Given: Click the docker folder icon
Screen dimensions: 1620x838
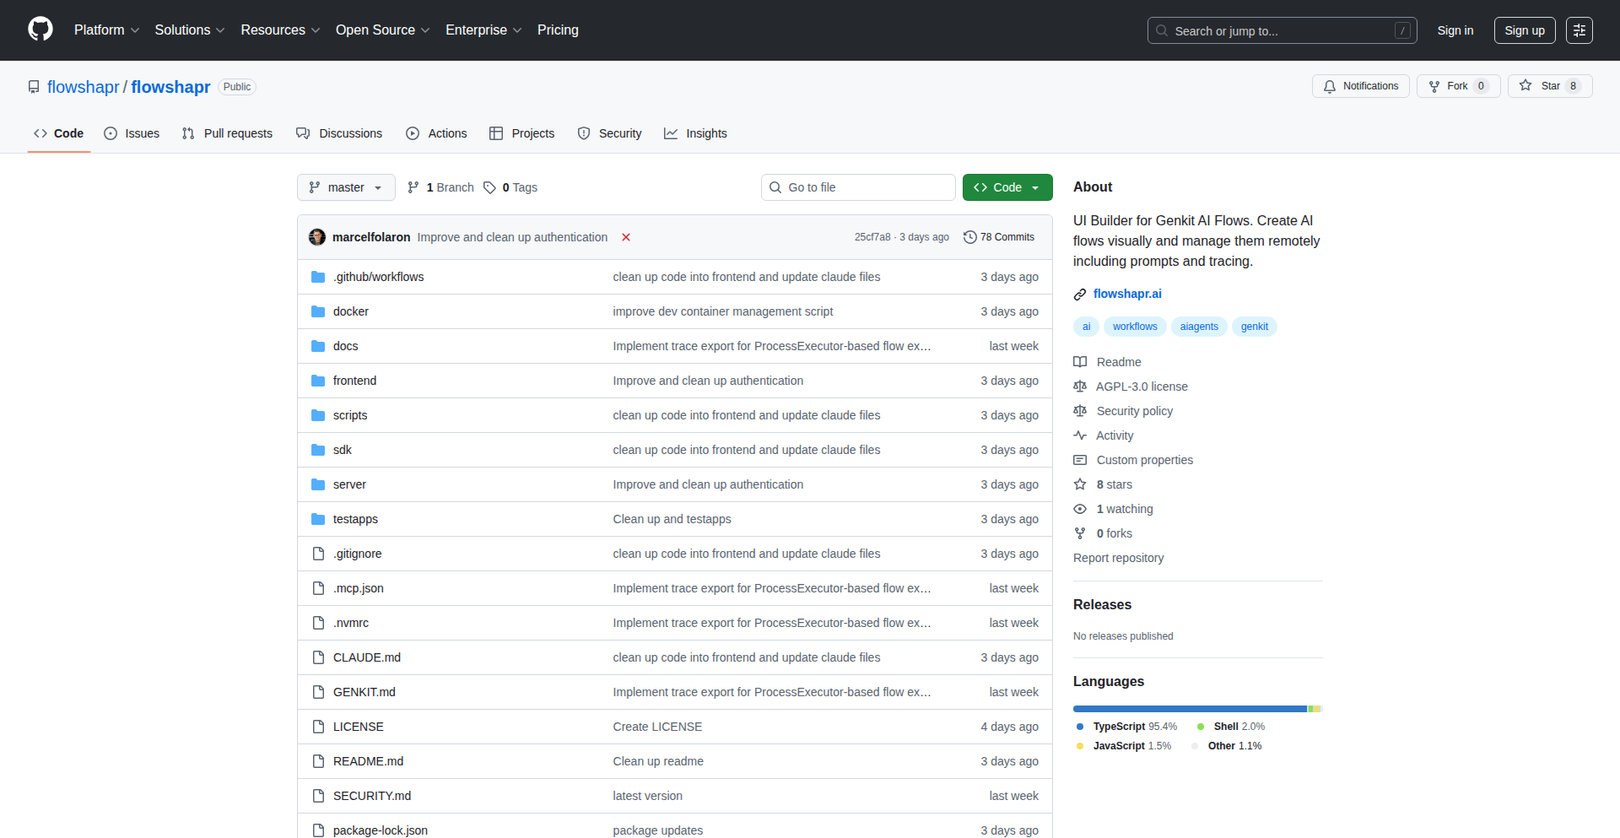Looking at the screenshot, I should [318, 311].
